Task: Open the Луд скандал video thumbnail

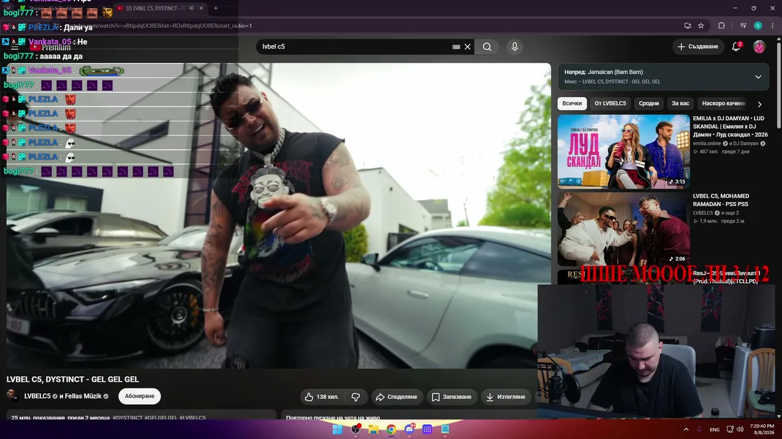Action: click(624, 152)
